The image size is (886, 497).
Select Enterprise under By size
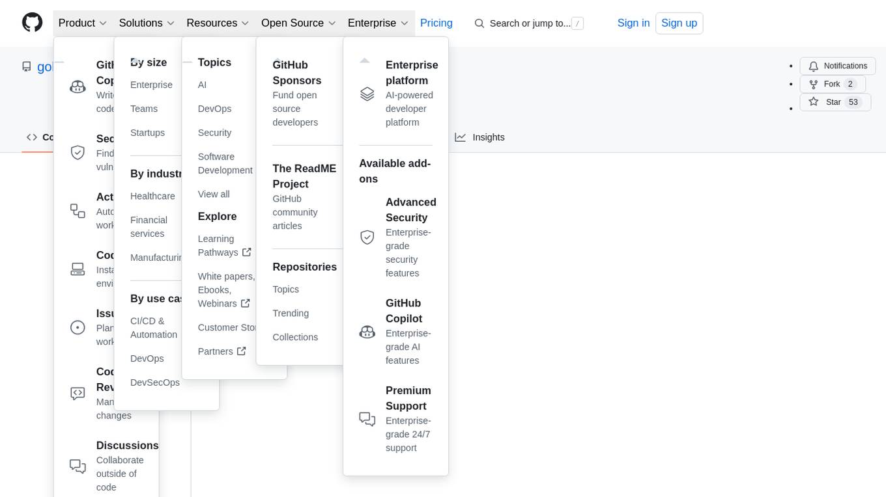[x=151, y=85]
